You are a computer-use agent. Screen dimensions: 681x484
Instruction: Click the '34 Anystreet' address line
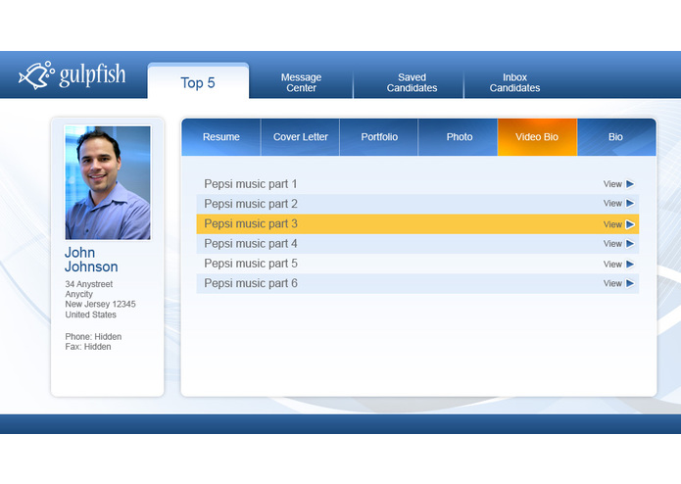[x=88, y=284]
